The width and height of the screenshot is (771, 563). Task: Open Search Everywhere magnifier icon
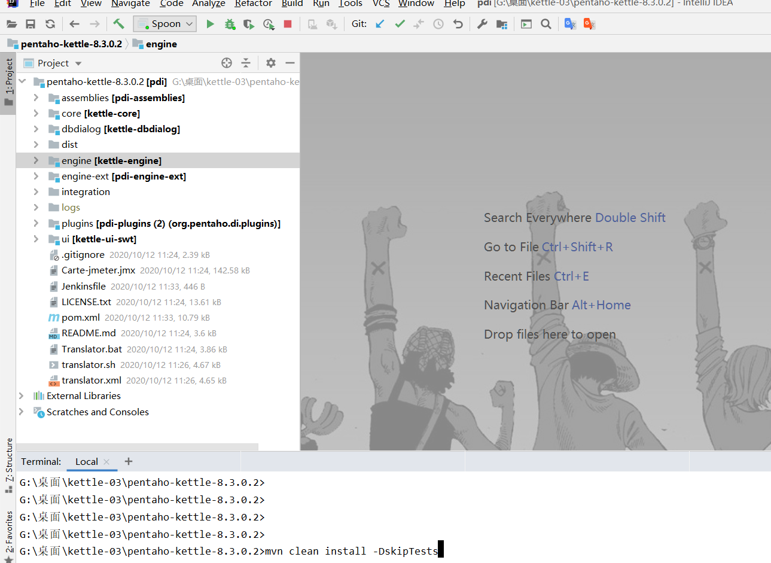(546, 24)
